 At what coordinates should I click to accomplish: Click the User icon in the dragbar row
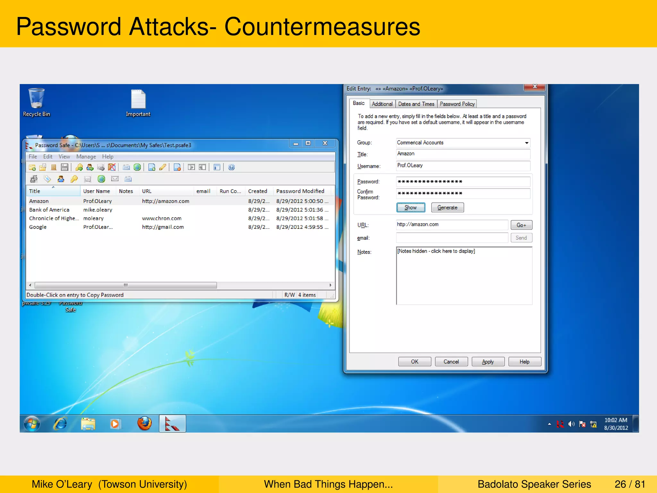click(x=61, y=179)
